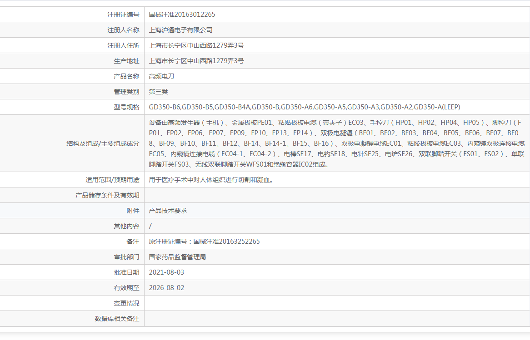
Task: Click the 批准日期 label
Action: tap(126, 272)
